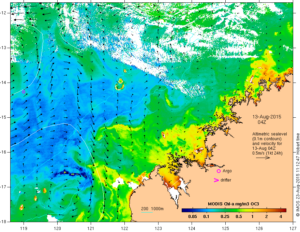Image resolution: width=300 pixels, height=232 pixels.
Task: Click the longitude axis label '121'
Action: [91, 228]
